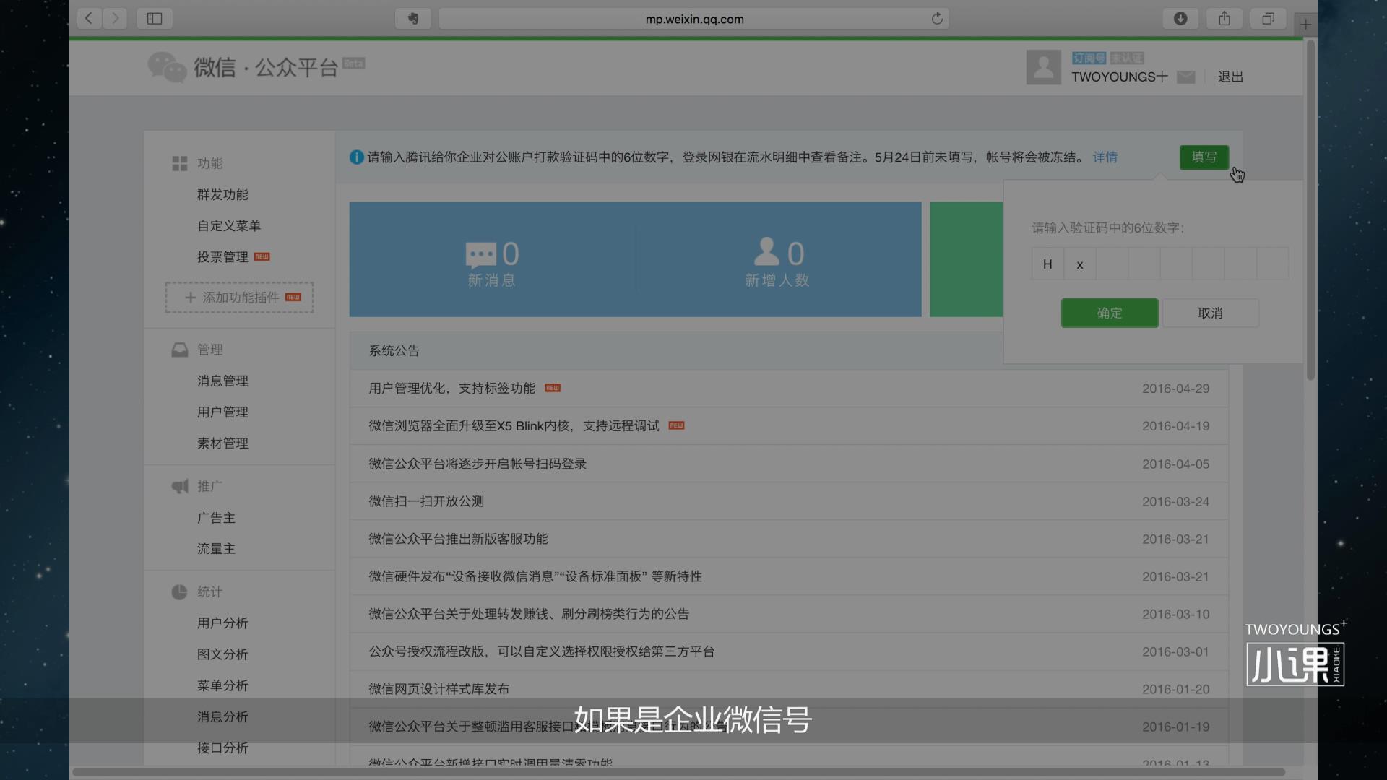This screenshot has height=780, width=1387.
Task: Open the Safari share icon
Action: (x=1224, y=18)
